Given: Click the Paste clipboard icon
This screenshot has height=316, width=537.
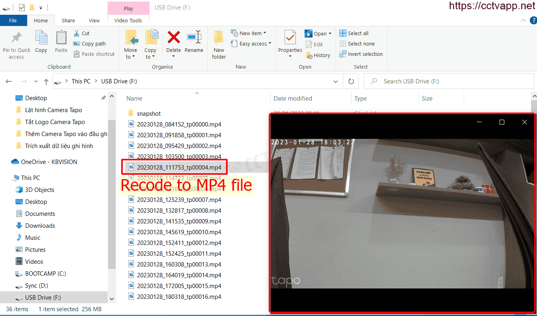Looking at the screenshot, I should coord(61,38).
